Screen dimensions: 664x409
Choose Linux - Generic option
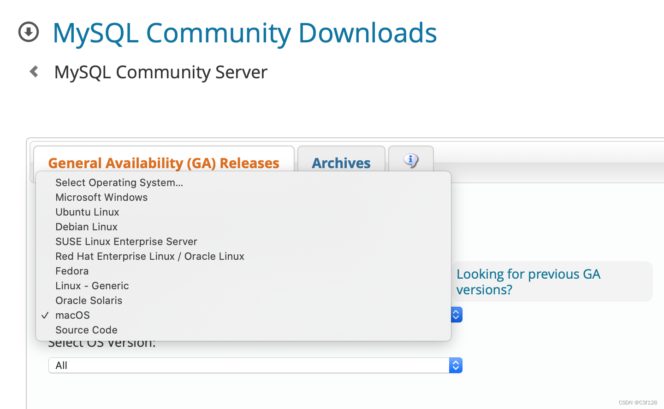point(243,286)
